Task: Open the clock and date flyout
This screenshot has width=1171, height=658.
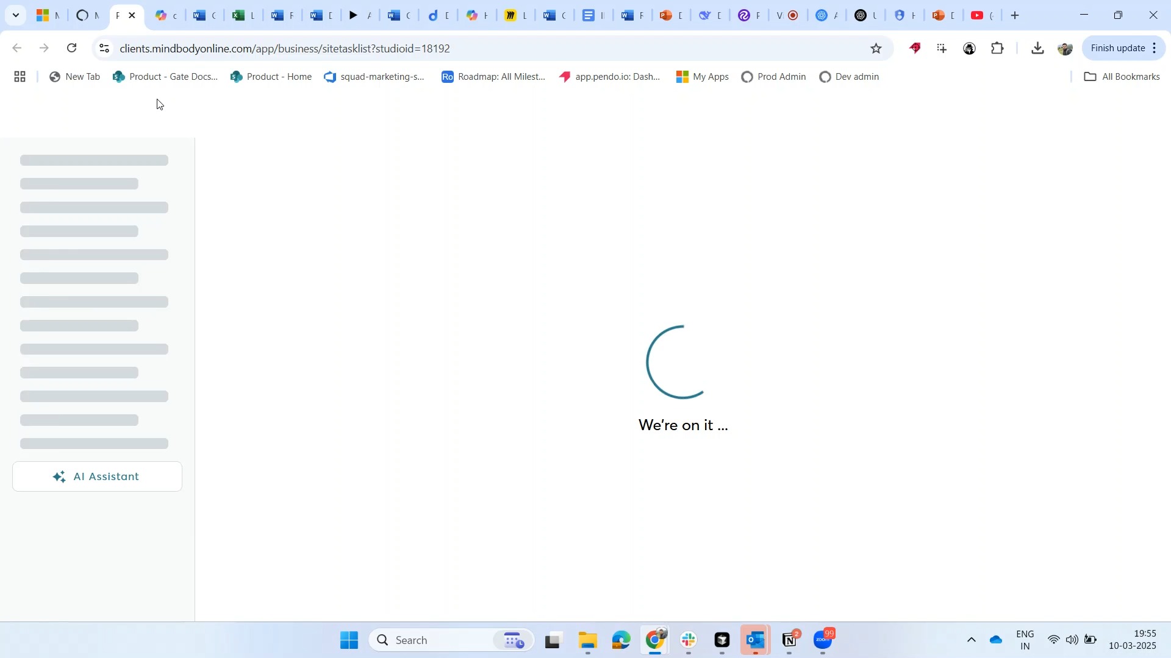Action: point(1133,640)
